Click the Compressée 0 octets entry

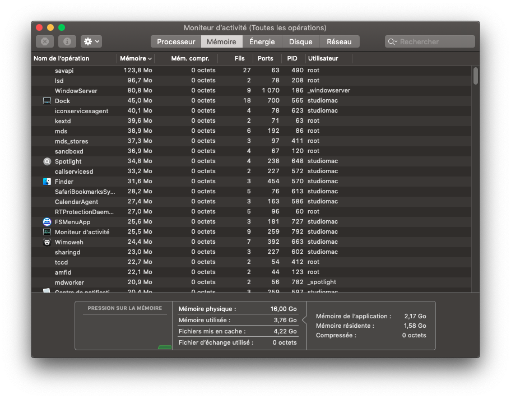point(371,336)
